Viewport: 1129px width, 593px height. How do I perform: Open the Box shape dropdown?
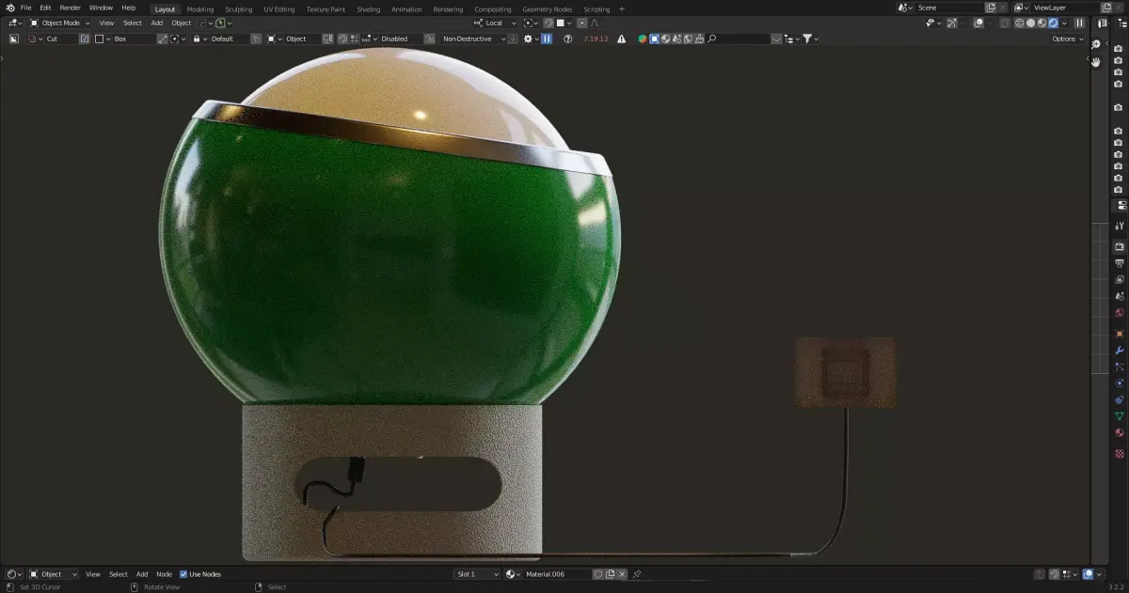[124, 39]
